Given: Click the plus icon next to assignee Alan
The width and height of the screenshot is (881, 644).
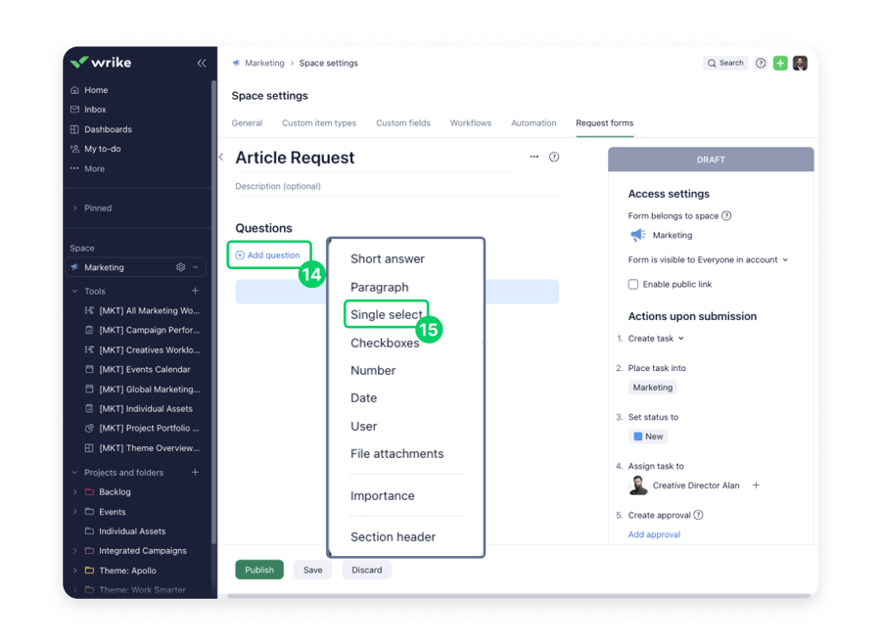Looking at the screenshot, I should 756,485.
